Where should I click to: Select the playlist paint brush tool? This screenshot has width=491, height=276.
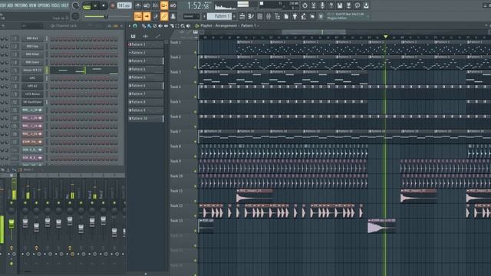pos(149,26)
